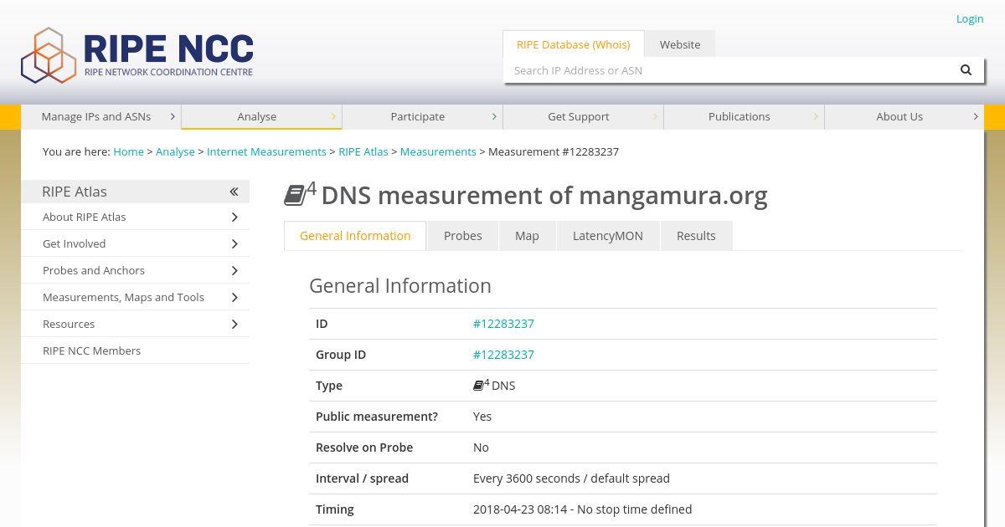Expand About RIPE Atlas sidebar item
This screenshot has width=1005, height=527.
234,217
